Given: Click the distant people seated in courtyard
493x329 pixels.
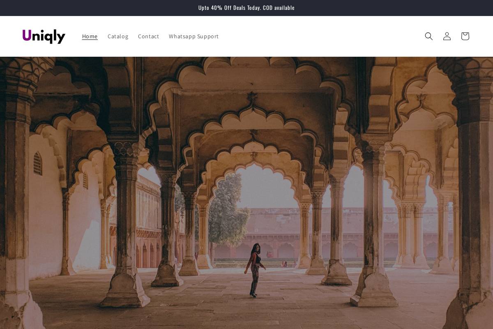Looking at the screenshot, I should pyautogui.click(x=284, y=264).
